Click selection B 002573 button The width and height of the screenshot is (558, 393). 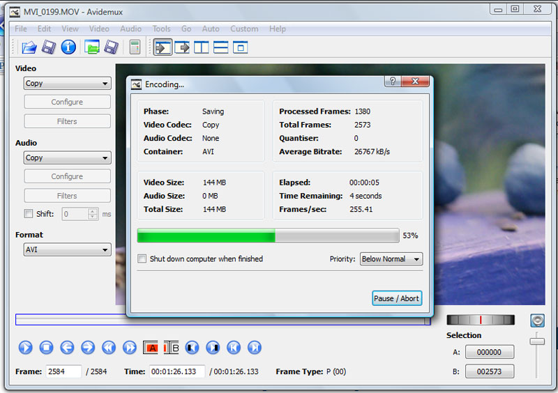[x=490, y=371]
